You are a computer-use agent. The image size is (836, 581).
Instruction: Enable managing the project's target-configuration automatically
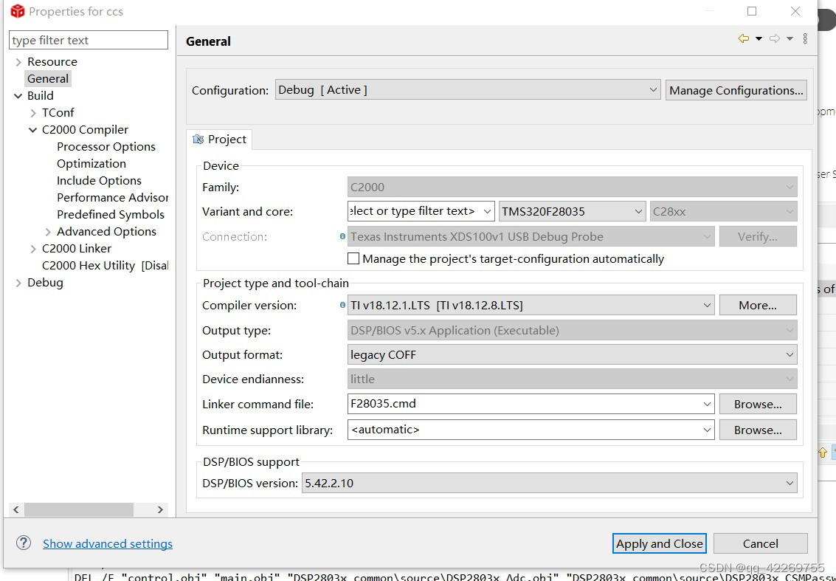coord(353,258)
